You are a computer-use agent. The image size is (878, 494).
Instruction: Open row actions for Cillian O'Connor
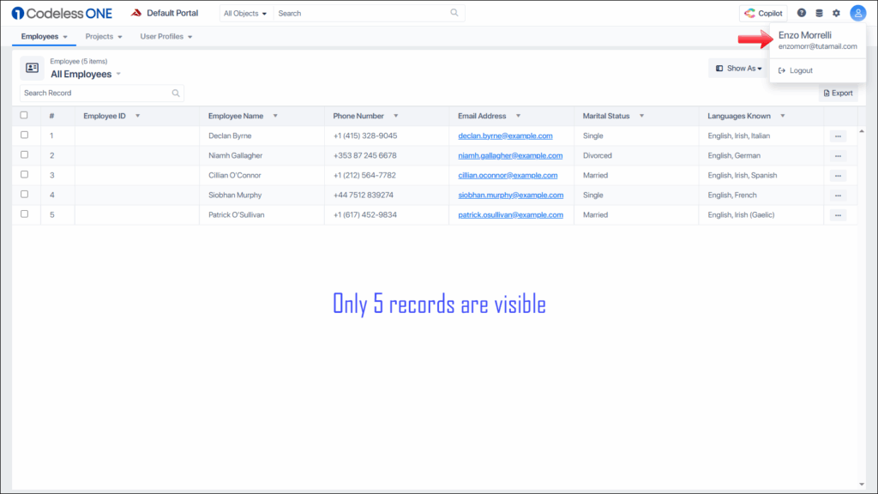click(x=838, y=175)
